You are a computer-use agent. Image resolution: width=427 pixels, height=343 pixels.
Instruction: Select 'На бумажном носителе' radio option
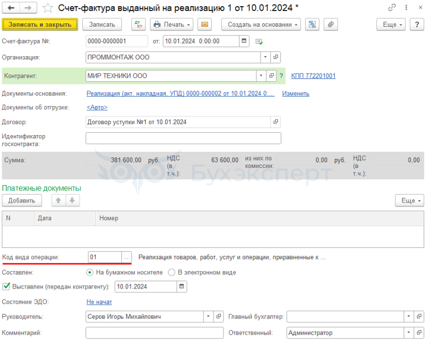click(90, 272)
